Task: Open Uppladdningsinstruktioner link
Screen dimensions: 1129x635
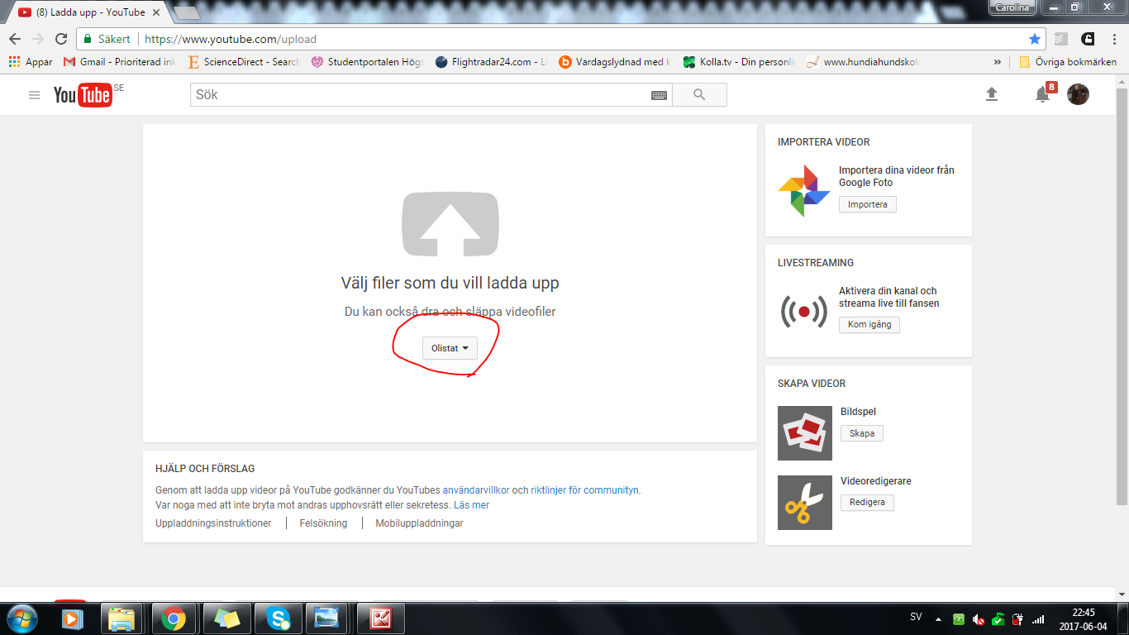Action: (x=213, y=523)
